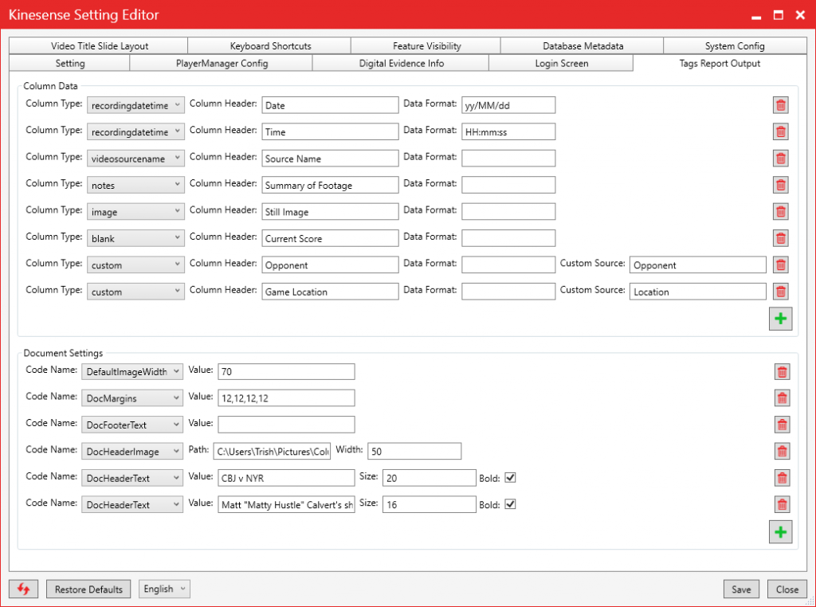Edit the Summary of Footage column header

coord(331,185)
